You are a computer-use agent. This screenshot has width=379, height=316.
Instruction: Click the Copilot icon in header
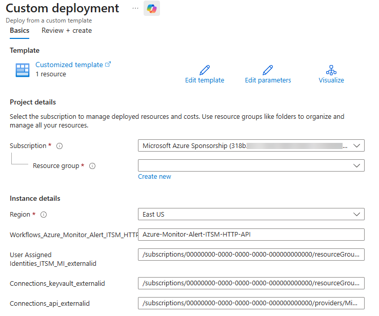tap(151, 9)
